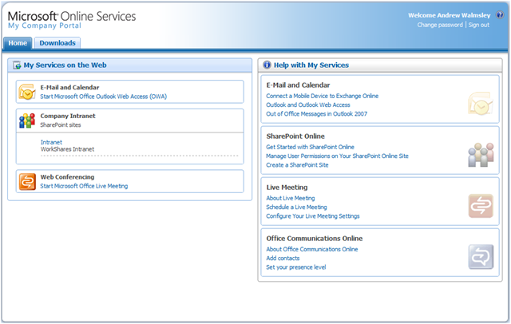Open About Office Communications Online
Viewport: 511px width, 324px height.
(x=312, y=250)
